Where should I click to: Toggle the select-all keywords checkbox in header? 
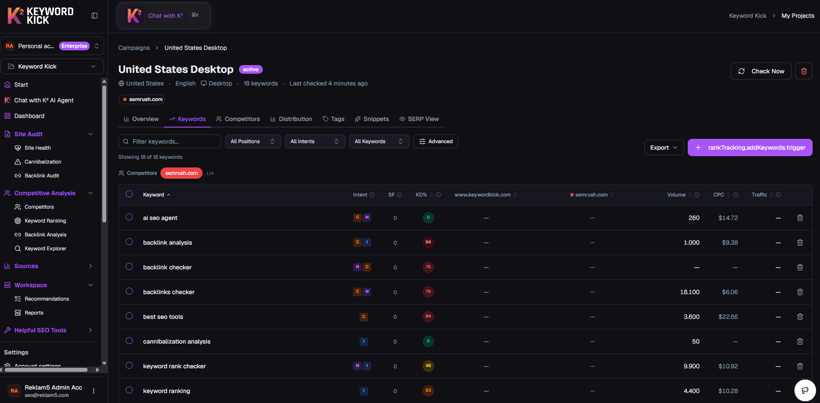129,194
